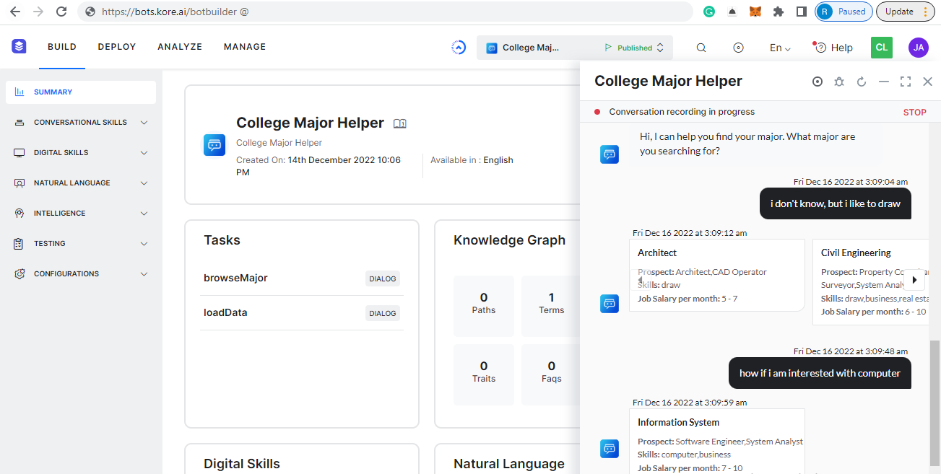Open search in the top navigation bar
The image size is (941, 474).
pyautogui.click(x=701, y=47)
